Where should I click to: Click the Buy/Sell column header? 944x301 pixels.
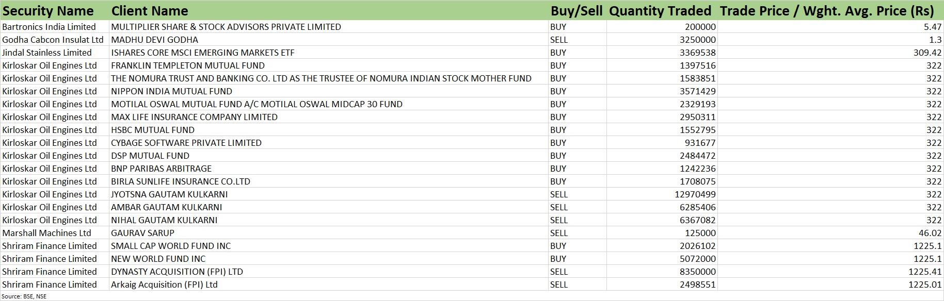coord(576,11)
